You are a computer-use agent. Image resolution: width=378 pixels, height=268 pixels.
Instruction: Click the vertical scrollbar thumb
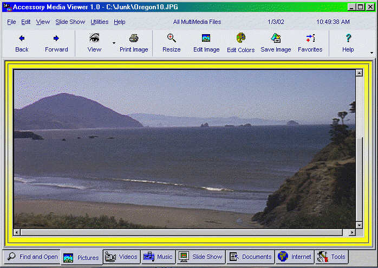click(x=359, y=180)
